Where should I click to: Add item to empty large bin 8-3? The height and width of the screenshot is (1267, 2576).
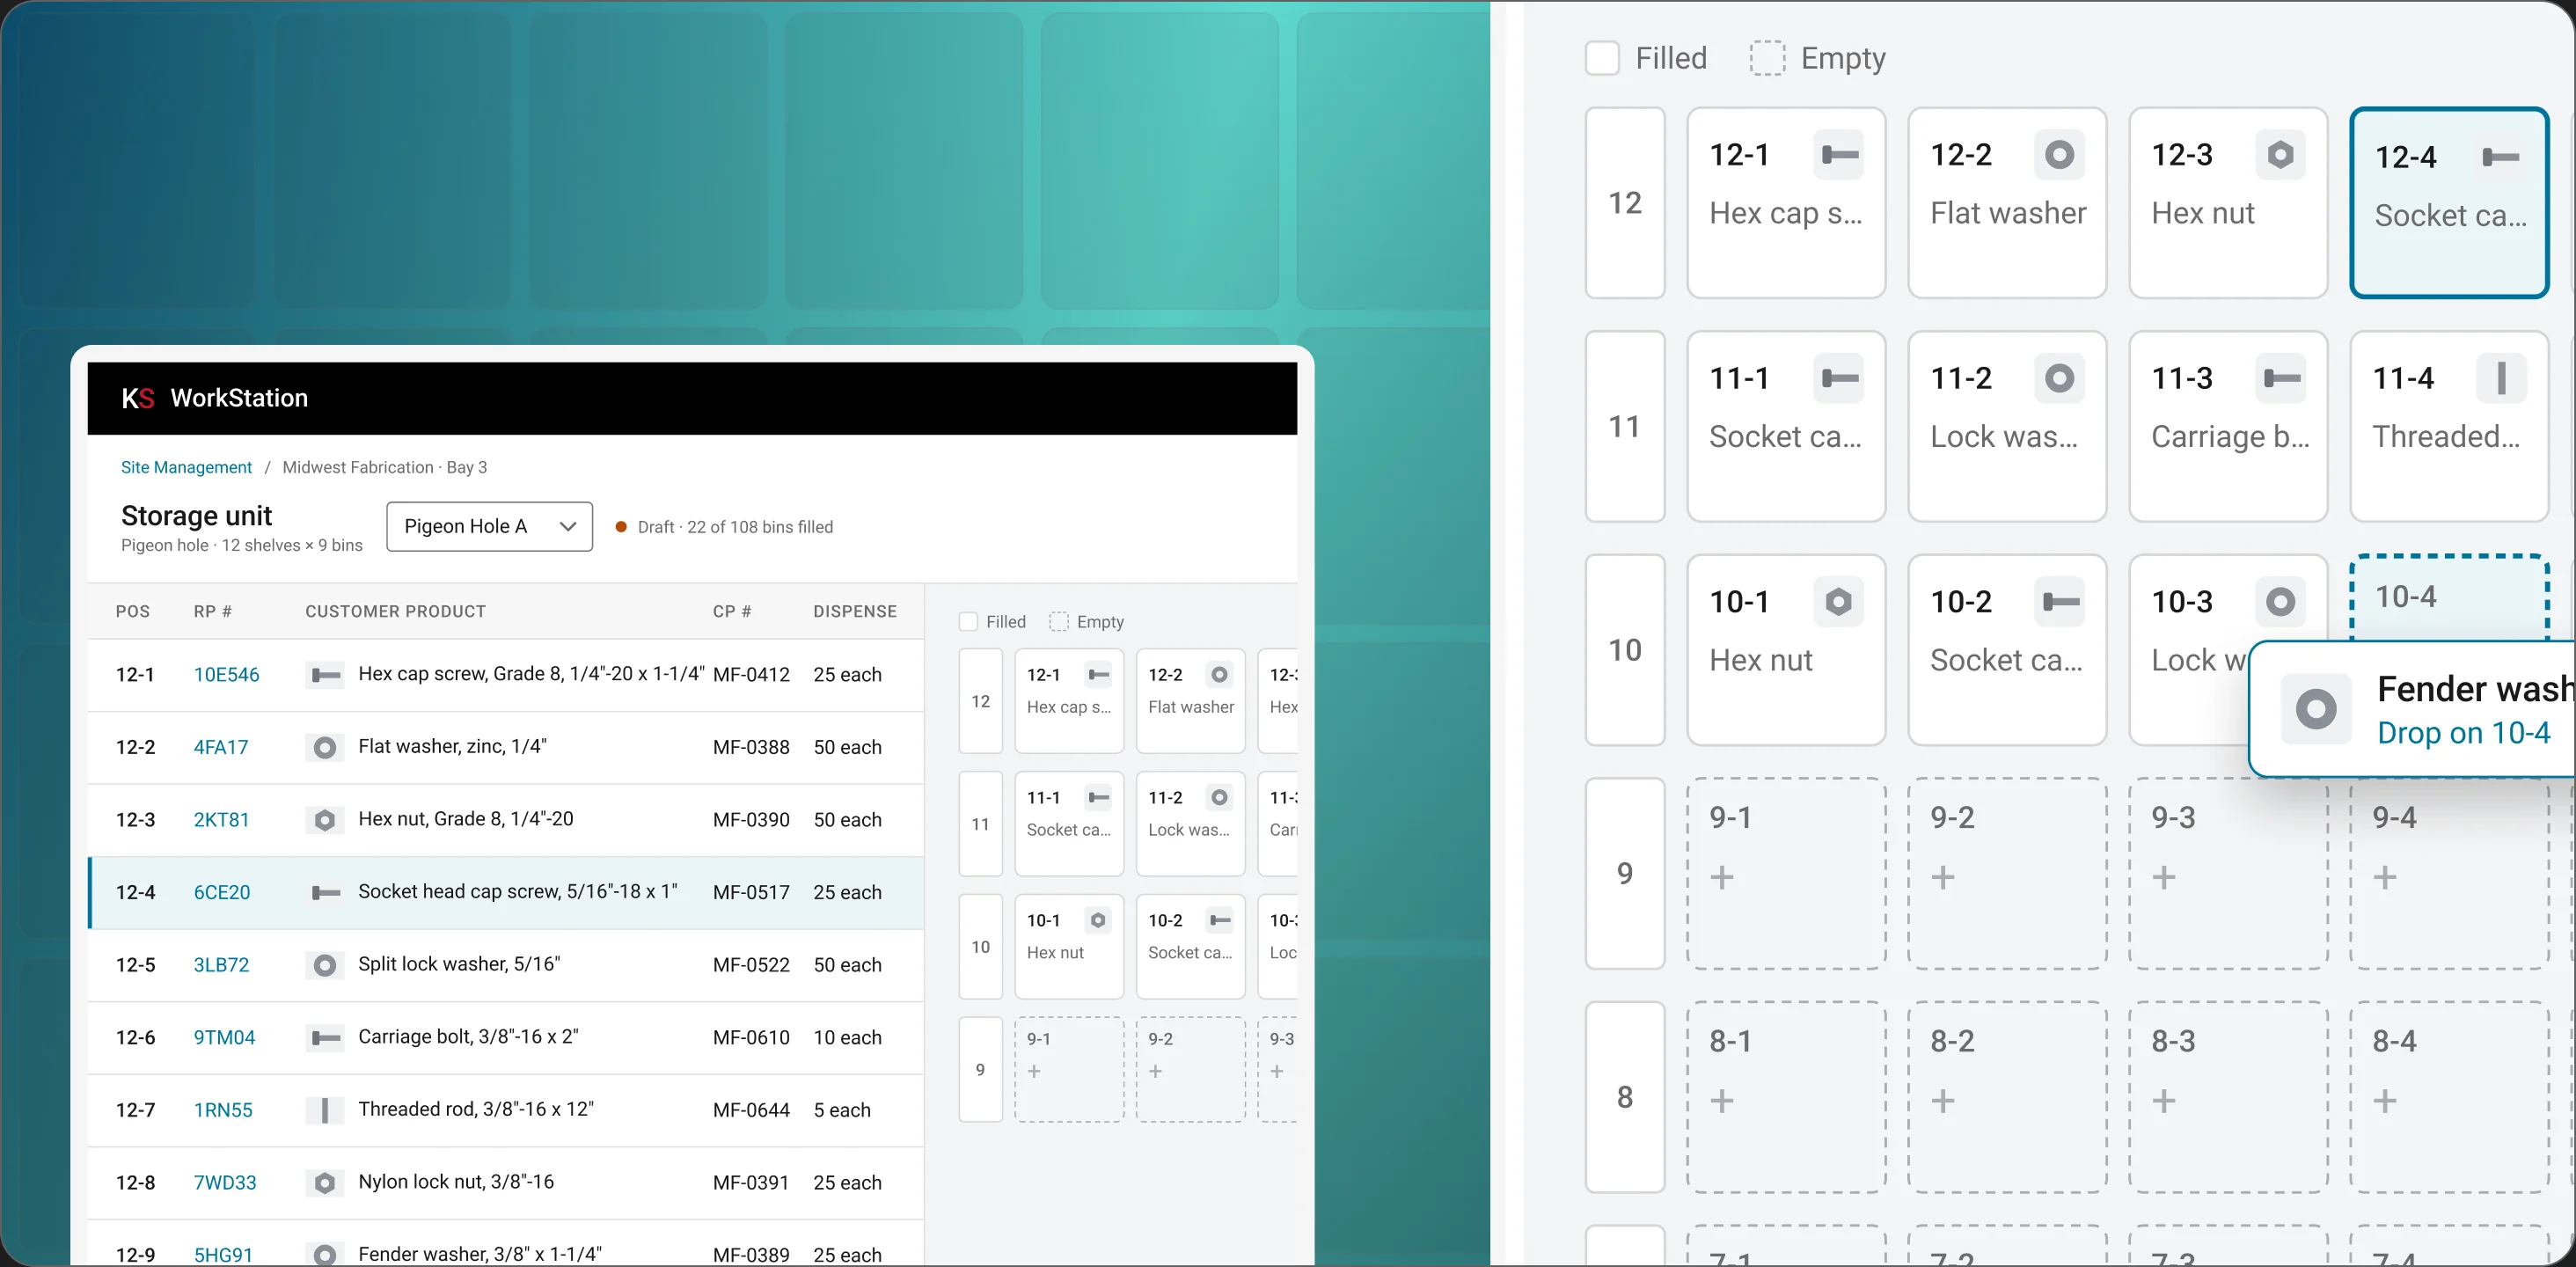tap(2164, 1101)
